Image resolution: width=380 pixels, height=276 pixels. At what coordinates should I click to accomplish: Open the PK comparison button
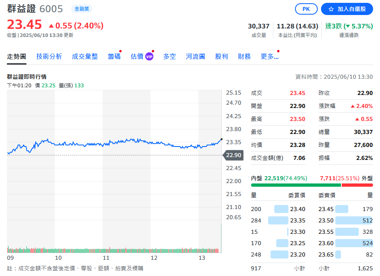[306, 9]
